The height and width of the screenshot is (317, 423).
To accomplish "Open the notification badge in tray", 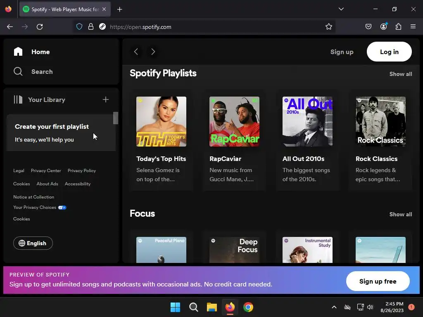I will click(x=411, y=307).
